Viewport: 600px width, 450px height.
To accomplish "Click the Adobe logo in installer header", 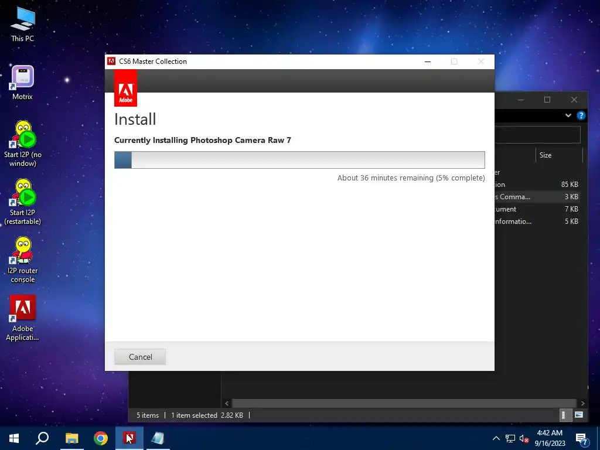I will pyautogui.click(x=125, y=88).
